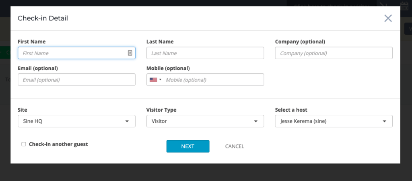Click the contact autofill icon in First Name

click(x=130, y=53)
